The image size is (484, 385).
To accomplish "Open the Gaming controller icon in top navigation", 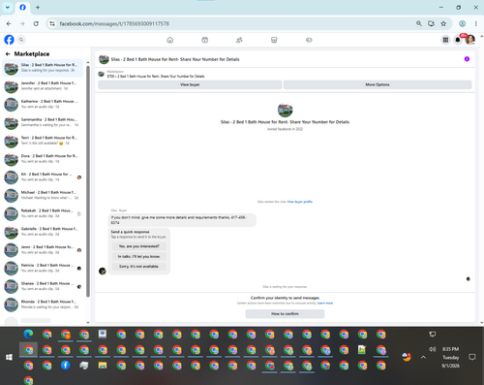I will coord(309,40).
